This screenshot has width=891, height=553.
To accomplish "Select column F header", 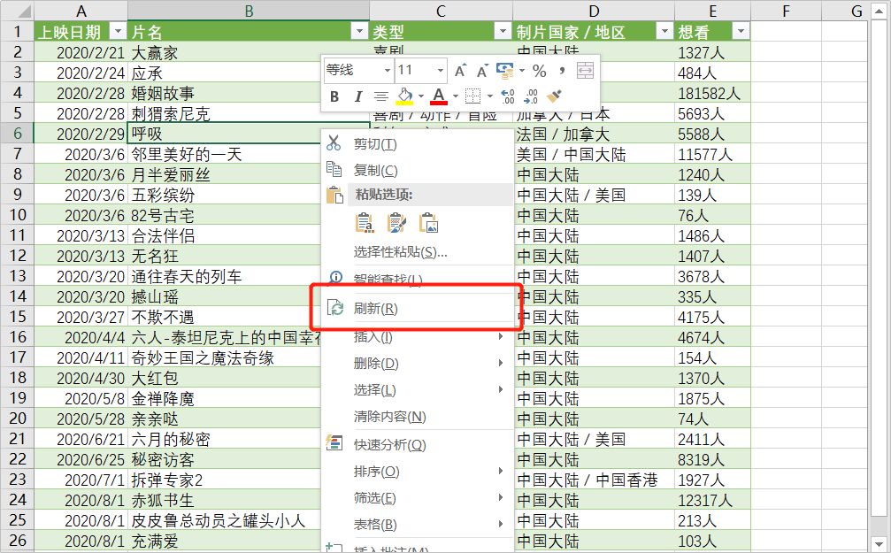I will tap(786, 11).
